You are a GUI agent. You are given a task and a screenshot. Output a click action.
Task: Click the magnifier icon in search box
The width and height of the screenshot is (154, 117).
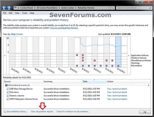(150, 8)
